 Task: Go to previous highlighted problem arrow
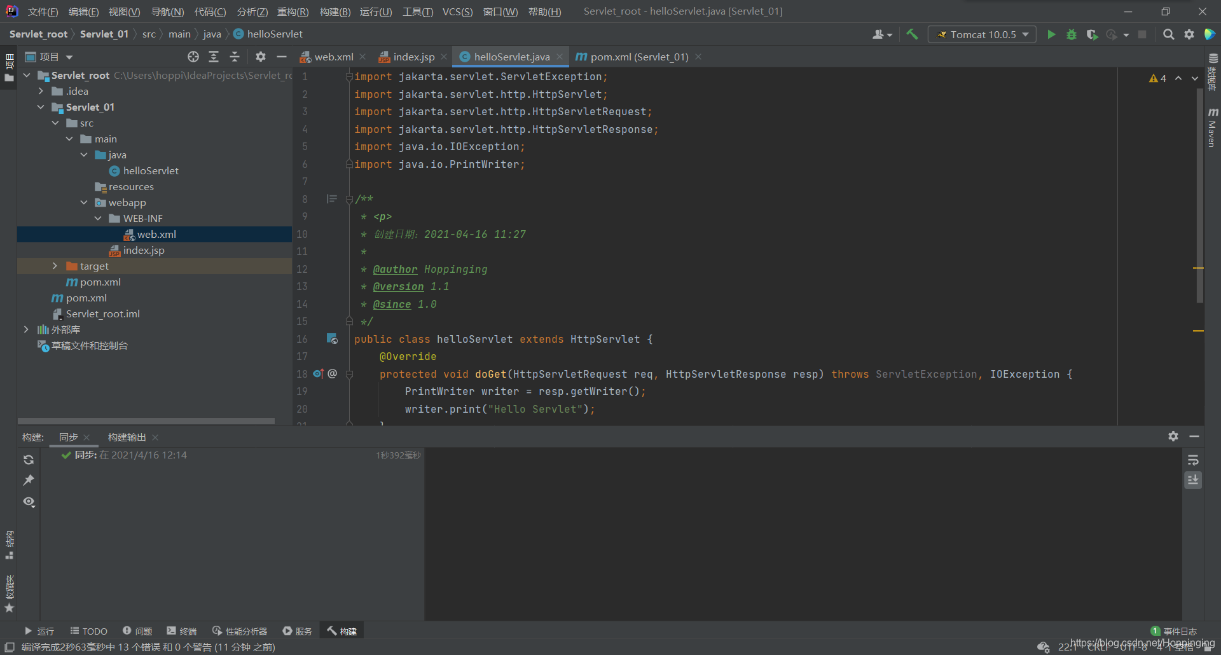tap(1178, 78)
